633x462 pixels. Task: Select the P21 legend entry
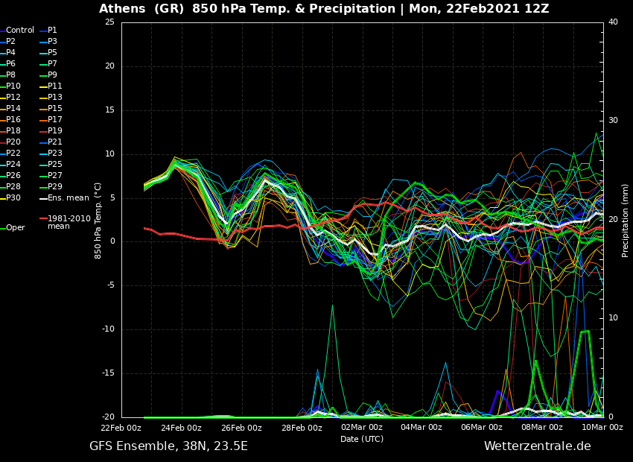coord(55,142)
